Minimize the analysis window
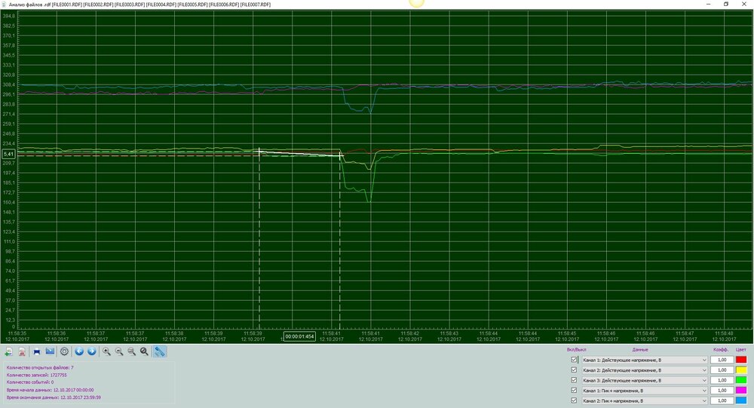 [708, 4]
